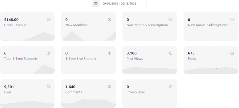Show info for Gross Revenue
Screen dimensions: 239x108
48,20
